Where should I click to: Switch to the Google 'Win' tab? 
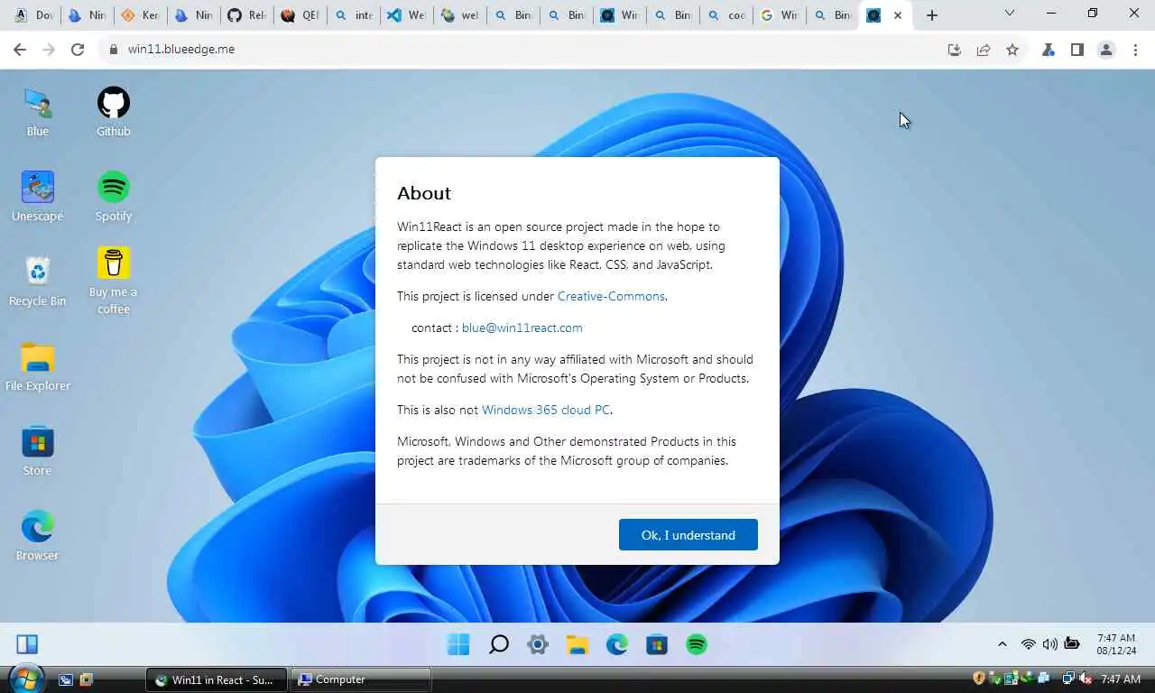(x=780, y=15)
